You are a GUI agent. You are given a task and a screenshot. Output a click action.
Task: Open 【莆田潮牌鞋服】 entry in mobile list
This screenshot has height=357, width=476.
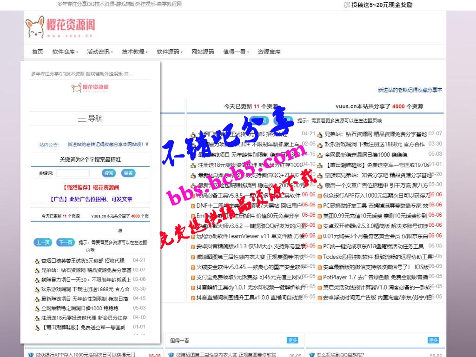(83, 327)
